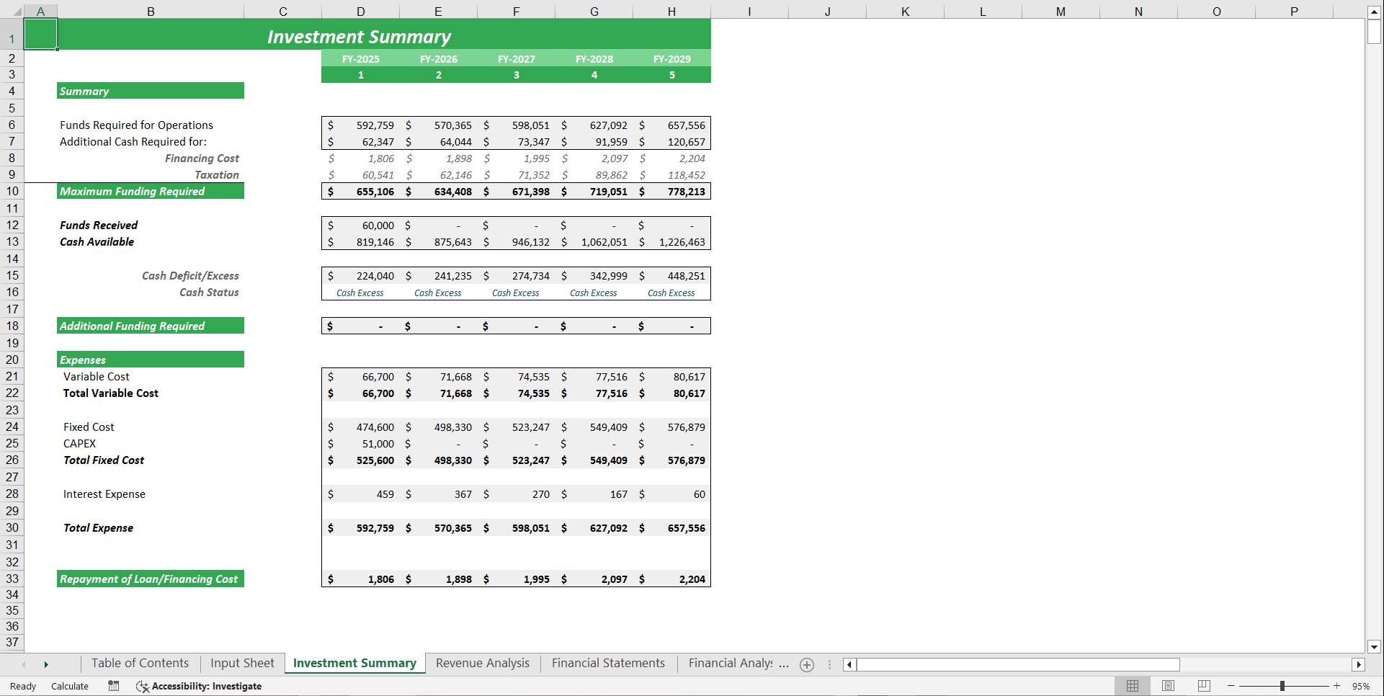Click Calculate in the status bar
The height and width of the screenshot is (696, 1384).
tap(69, 686)
